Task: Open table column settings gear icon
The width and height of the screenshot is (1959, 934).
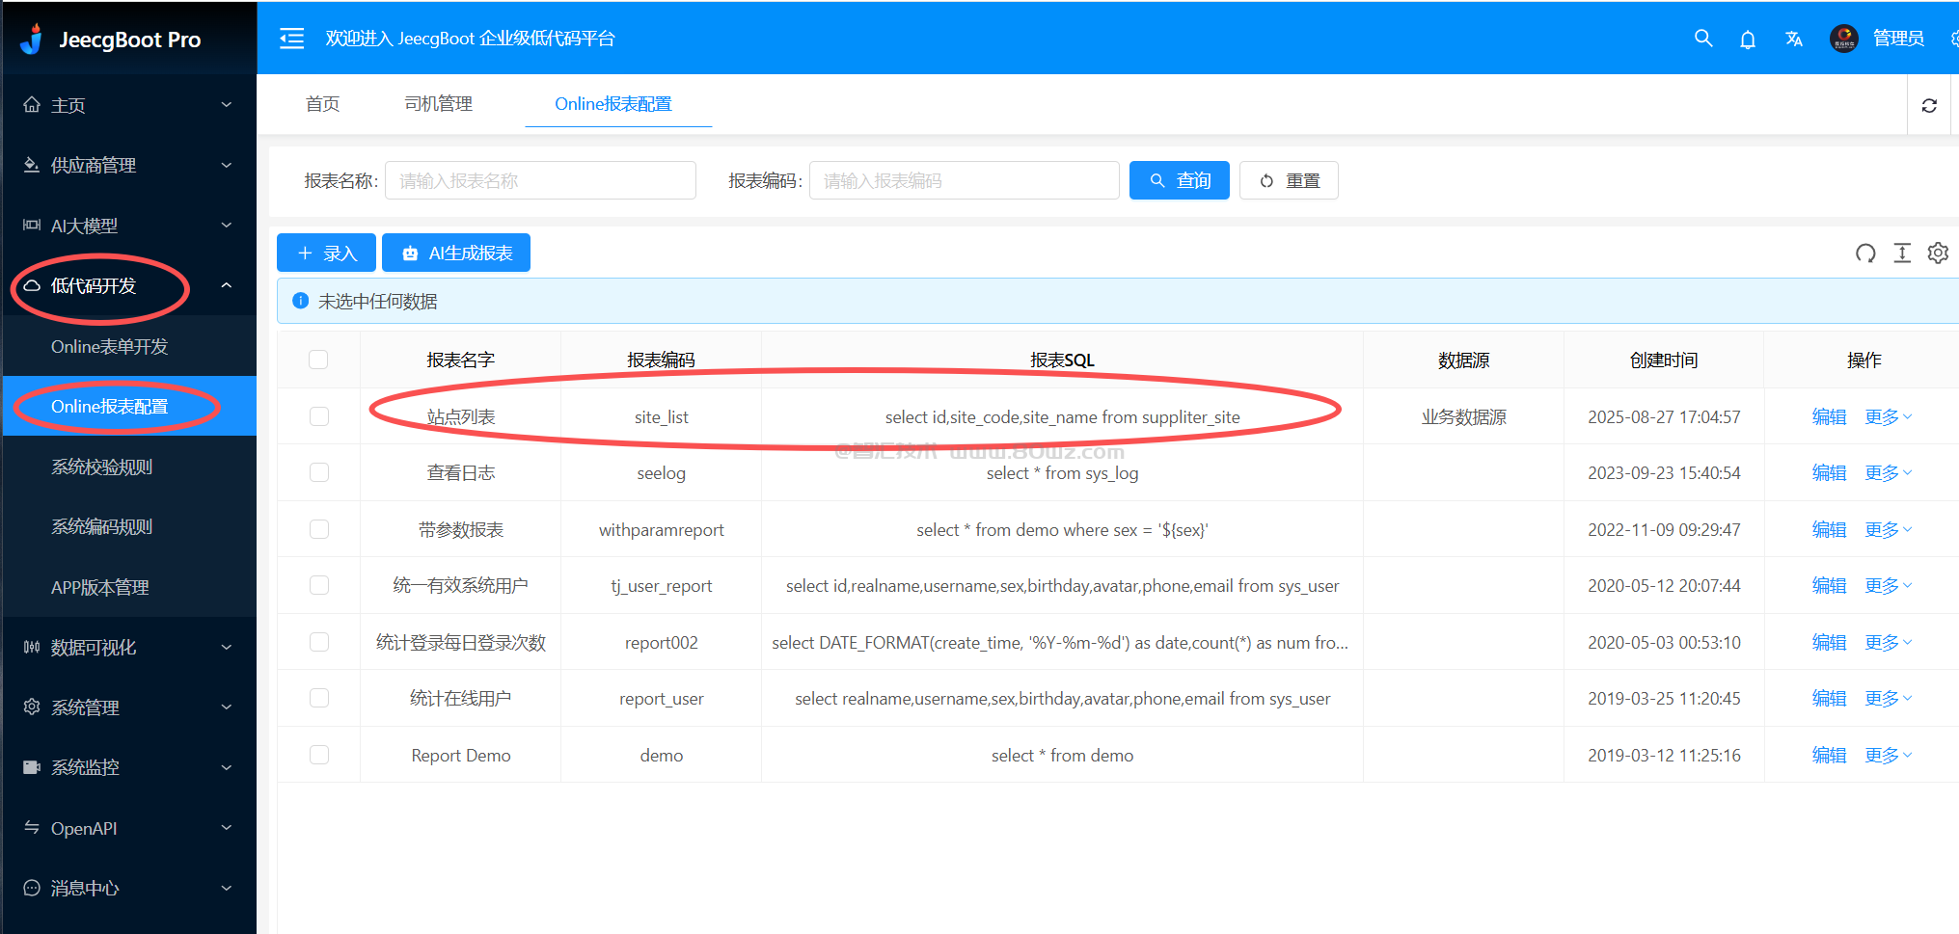Action: [1938, 254]
